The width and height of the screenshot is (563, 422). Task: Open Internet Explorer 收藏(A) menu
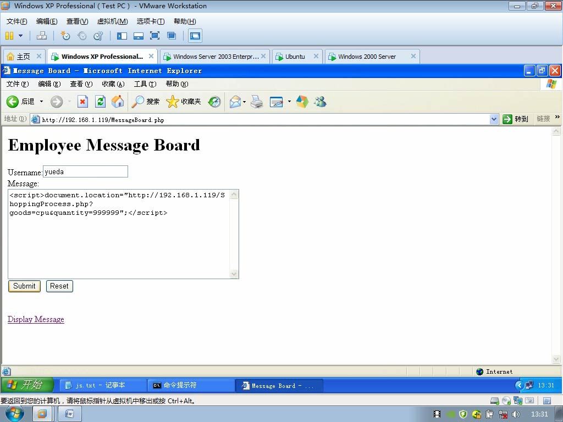click(113, 84)
